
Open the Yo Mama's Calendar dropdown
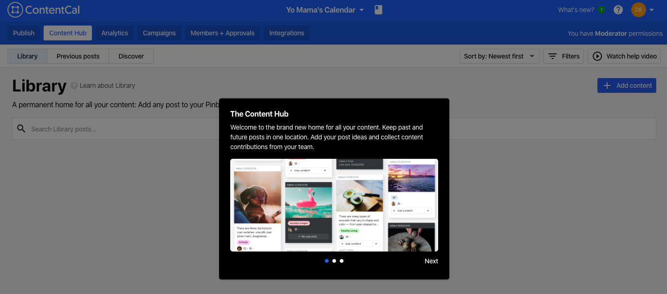pyautogui.click(x=324, y=9)
